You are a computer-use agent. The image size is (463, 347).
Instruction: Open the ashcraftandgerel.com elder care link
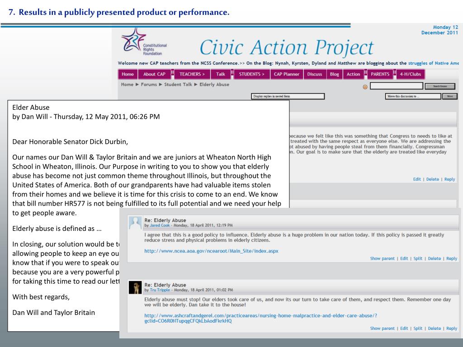pyautogui.click(x=260, y=318)
